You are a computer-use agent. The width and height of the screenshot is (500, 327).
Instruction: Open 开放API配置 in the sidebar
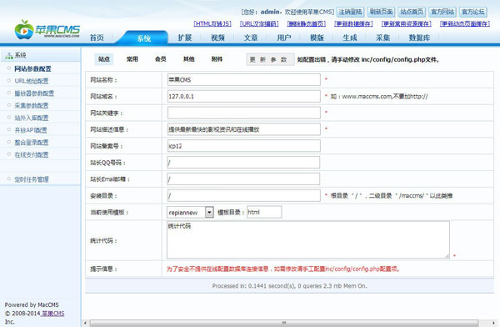[x=31, y=130]
